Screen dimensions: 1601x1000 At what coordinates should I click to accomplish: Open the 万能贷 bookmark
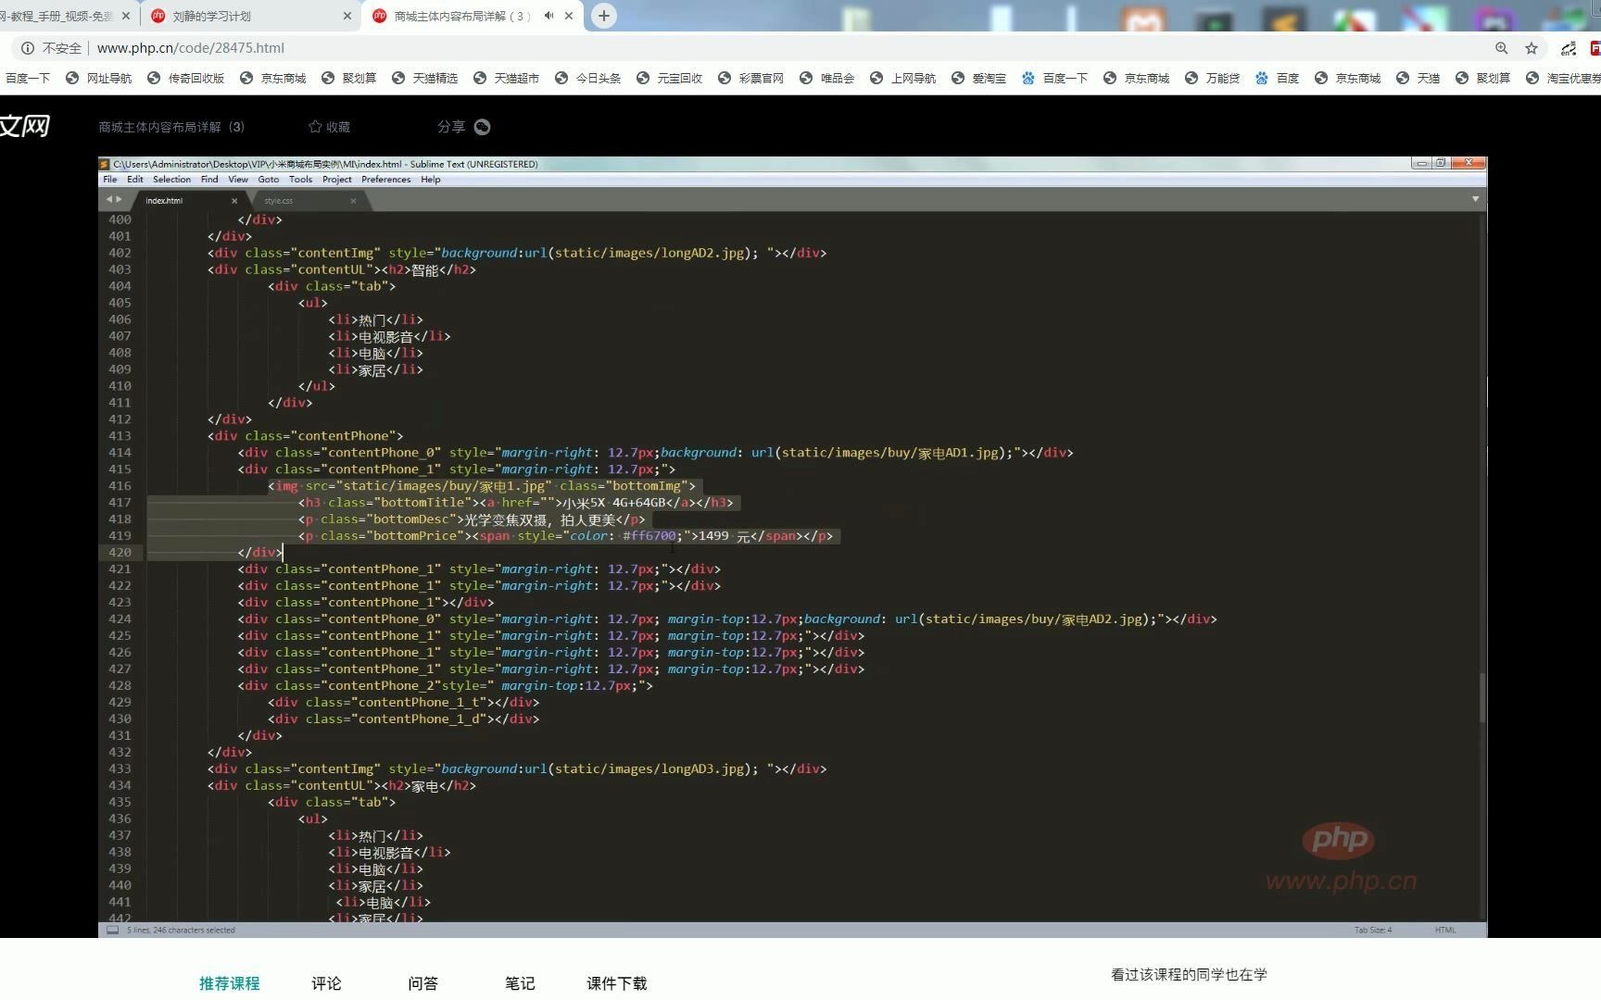1212,79
